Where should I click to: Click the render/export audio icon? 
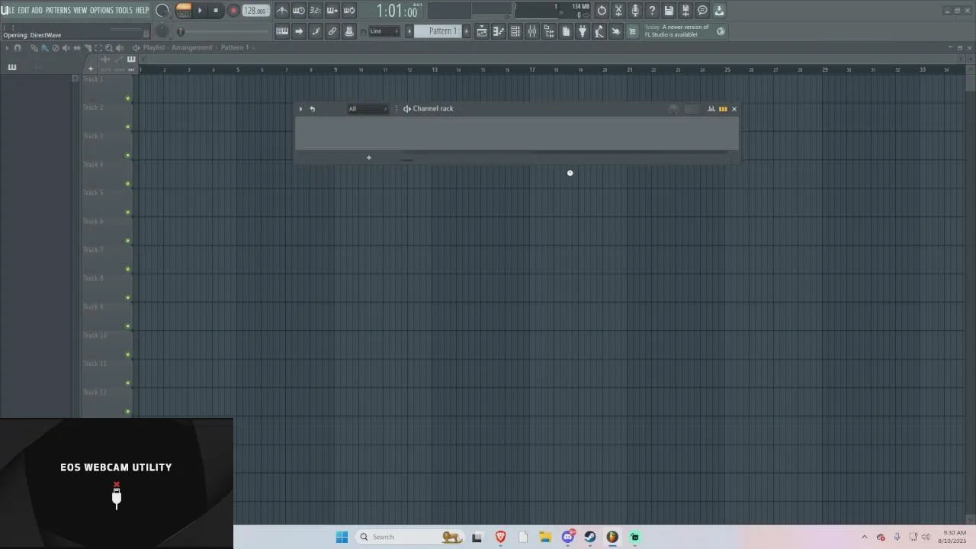pos(685,11)
